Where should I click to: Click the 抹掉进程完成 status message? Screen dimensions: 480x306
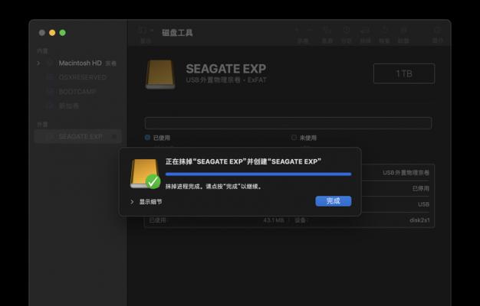click(x=214, y=187)
